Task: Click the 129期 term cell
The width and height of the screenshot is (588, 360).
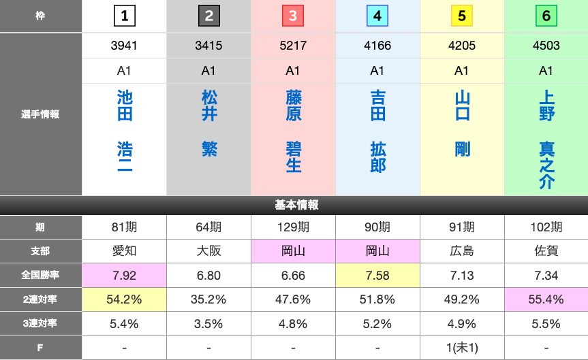Action: coord(293,227)
